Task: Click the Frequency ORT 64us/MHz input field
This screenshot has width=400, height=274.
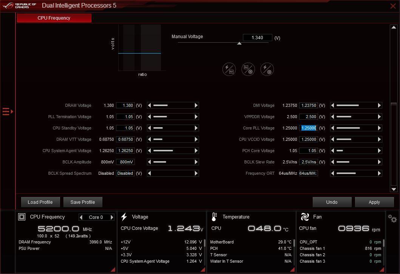Action: point(309,173)
